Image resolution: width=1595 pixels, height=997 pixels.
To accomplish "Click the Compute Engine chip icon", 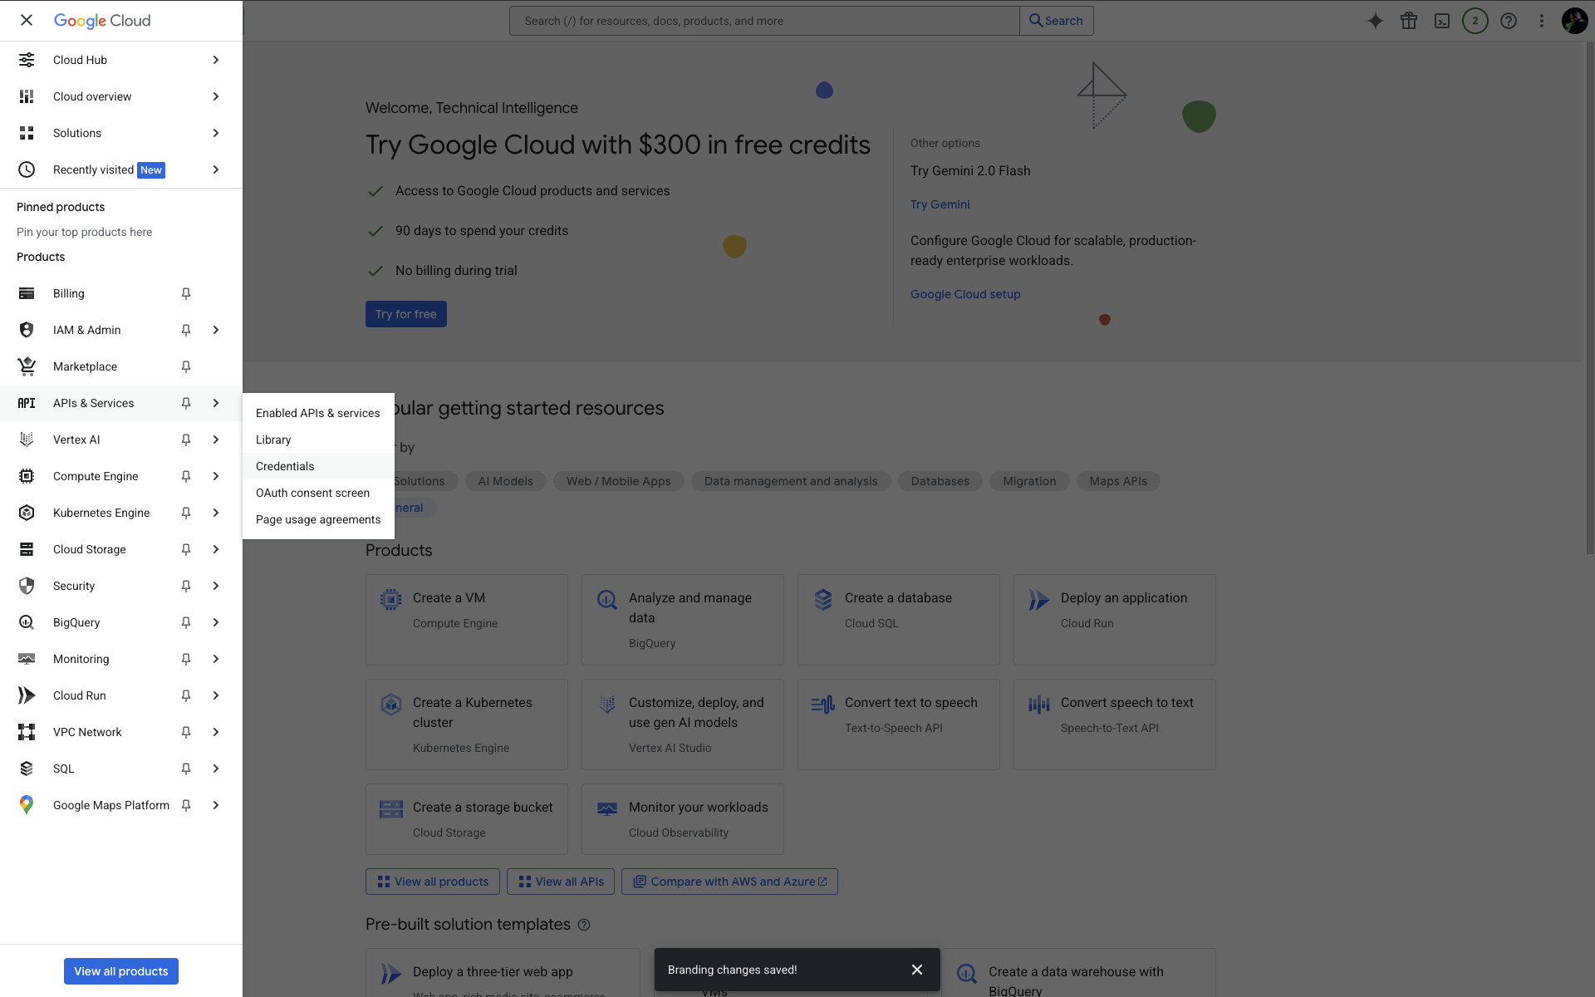I will click(x=27, y=476).
